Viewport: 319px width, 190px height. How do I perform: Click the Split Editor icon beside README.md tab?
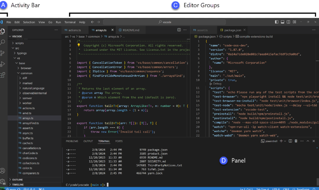click(x=179, y=30)
